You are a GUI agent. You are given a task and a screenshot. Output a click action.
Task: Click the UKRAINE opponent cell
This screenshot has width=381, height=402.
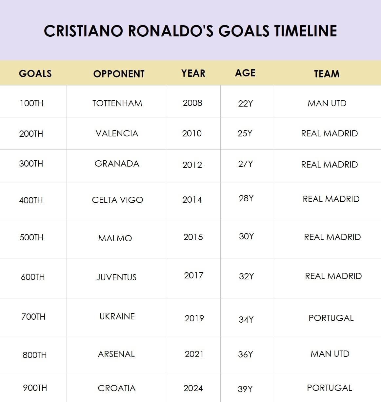tap(117, 316)
